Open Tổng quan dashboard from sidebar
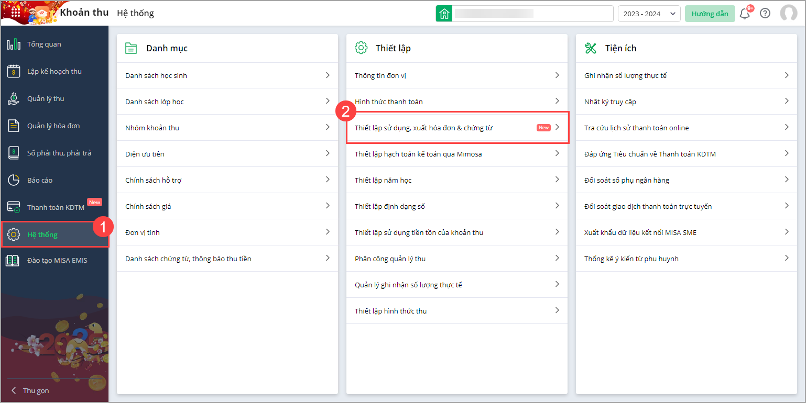Screen dimensions: 806x403 pyautogui.click(x=44, y=44)
